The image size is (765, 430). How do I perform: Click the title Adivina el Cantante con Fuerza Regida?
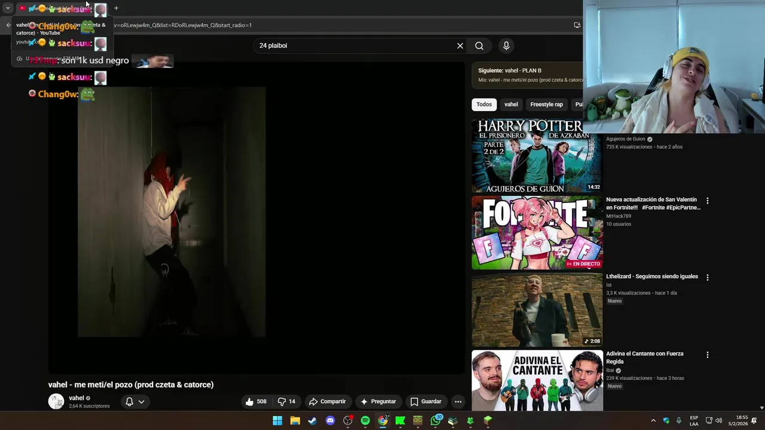tap(645, 358)
